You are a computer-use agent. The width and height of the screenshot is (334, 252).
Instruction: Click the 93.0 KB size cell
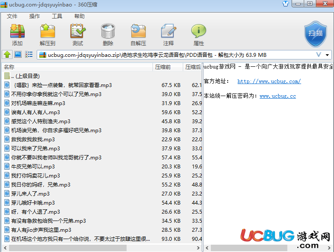(x=171, y=239)
